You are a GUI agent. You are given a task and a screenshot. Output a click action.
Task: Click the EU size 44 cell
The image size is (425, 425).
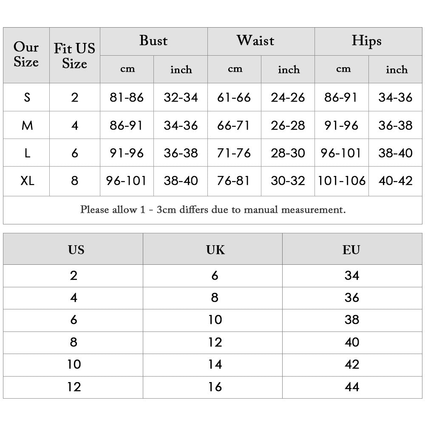352,387
